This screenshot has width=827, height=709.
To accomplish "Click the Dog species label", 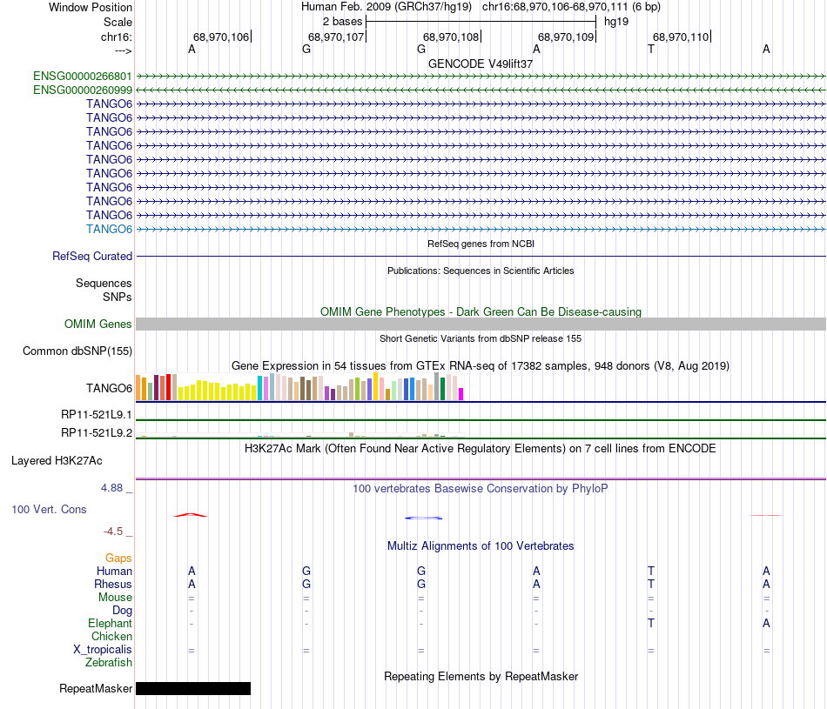I will 122,611.
